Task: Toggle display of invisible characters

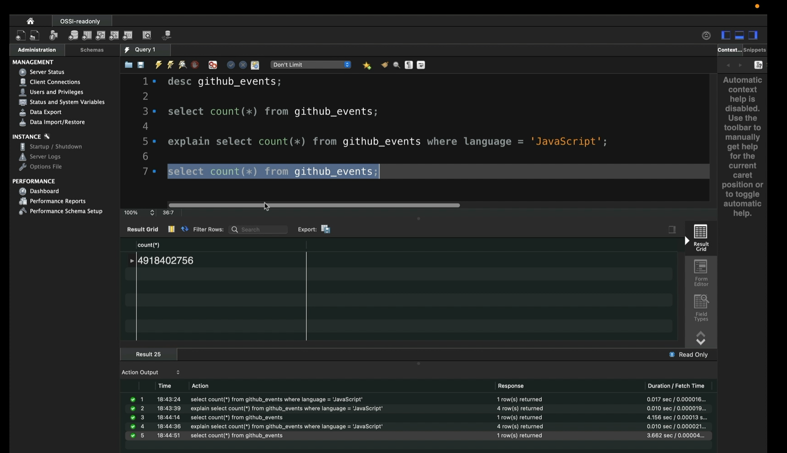Action: tap(409, 65)
